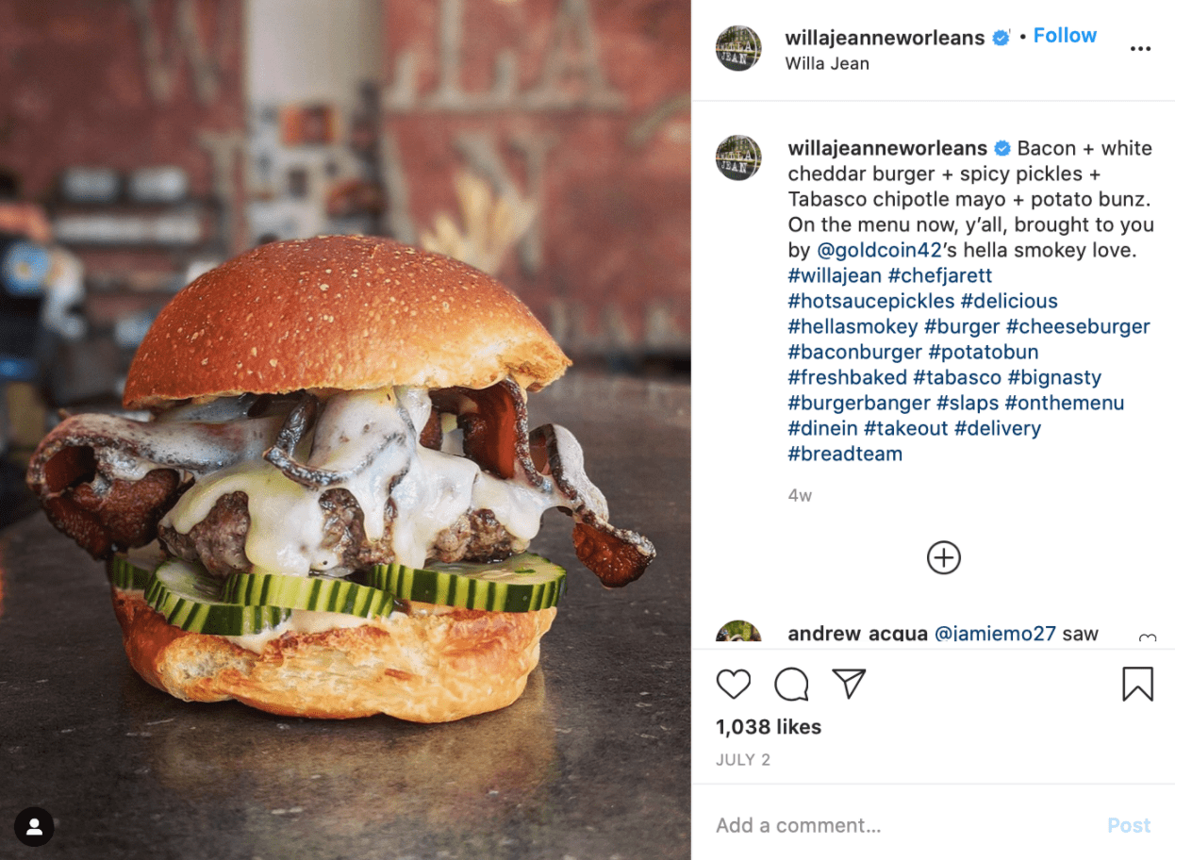Image resolution: width=1192 pixels, height=860 pixels.
Task: View the 1,038 likes list
Action: (x=769, y=727)
